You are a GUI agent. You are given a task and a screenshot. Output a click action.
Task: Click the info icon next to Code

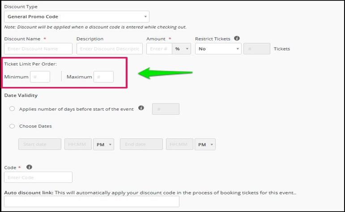[x=29, y=167]
